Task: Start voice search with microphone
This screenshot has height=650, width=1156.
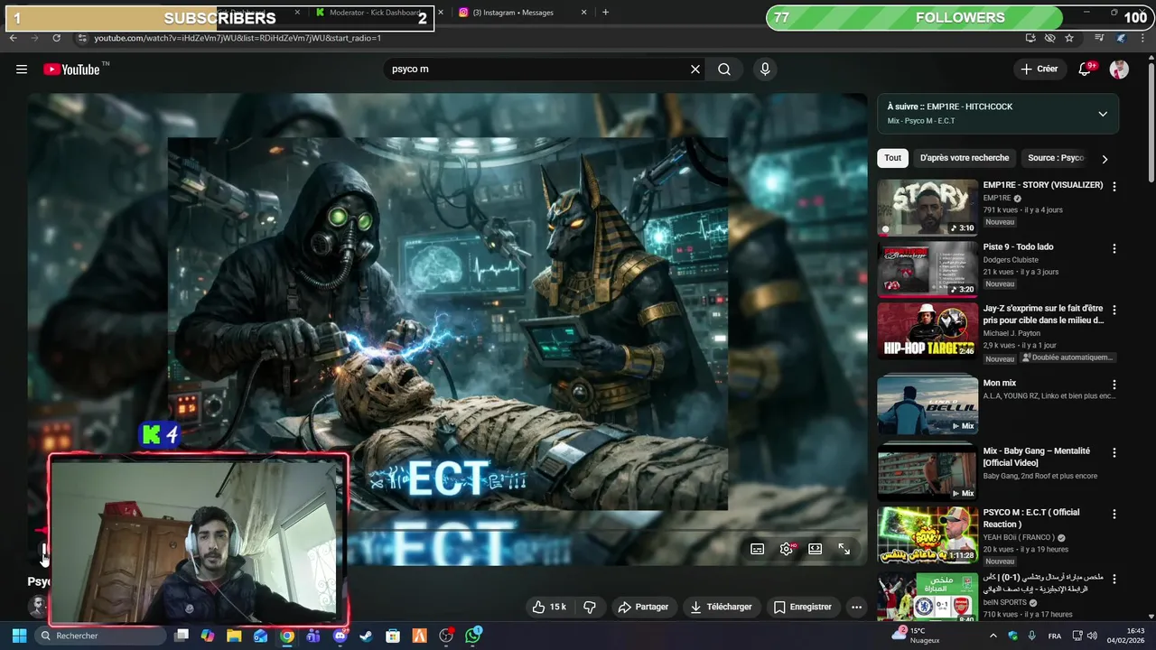Action: coord(765,70)
